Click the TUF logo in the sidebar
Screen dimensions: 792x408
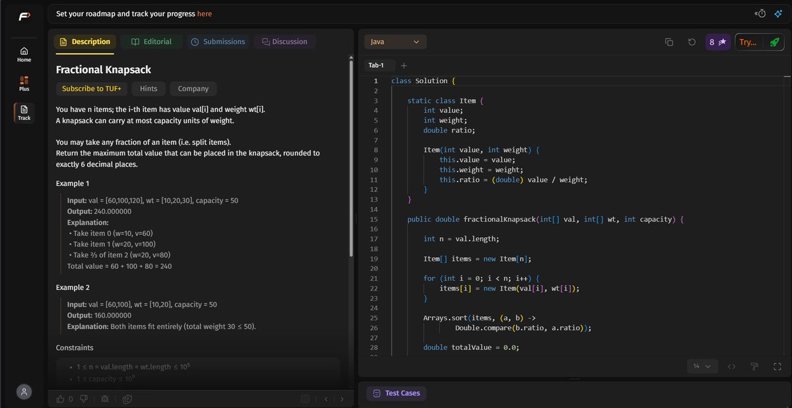click(x=24, y=17)
